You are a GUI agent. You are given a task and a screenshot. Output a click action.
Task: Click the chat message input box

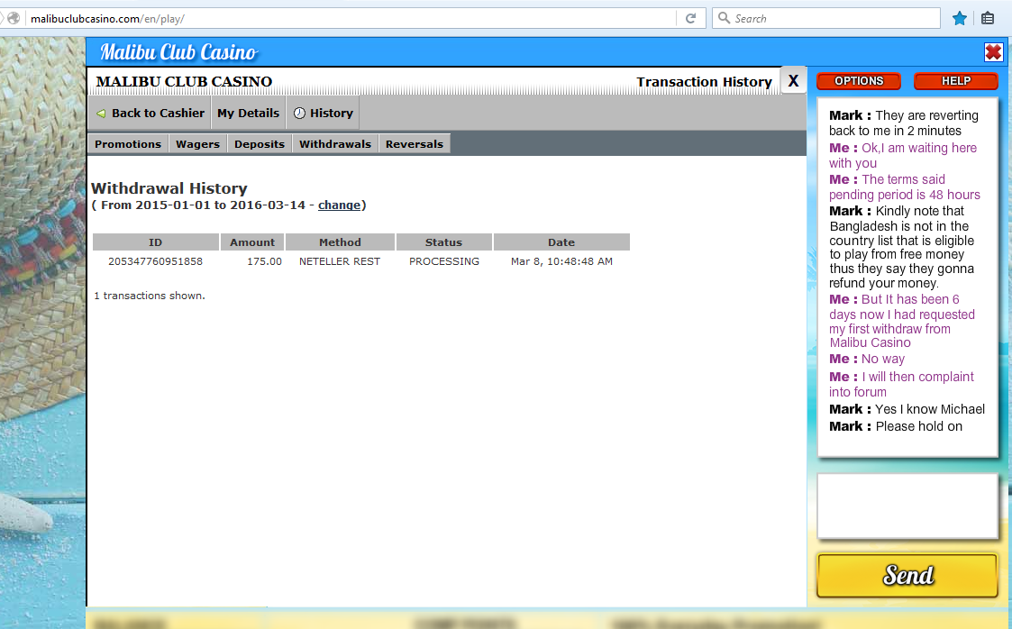(907, 506)
